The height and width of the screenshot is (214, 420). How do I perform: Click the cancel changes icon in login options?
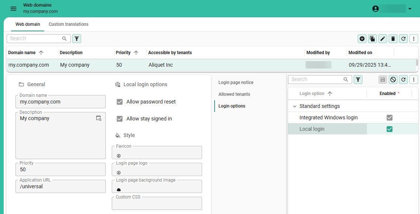pyautogui.click(x=393, y=80)
